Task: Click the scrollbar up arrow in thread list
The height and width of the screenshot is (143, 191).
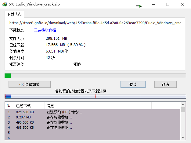Action: [x=183, y=105]
